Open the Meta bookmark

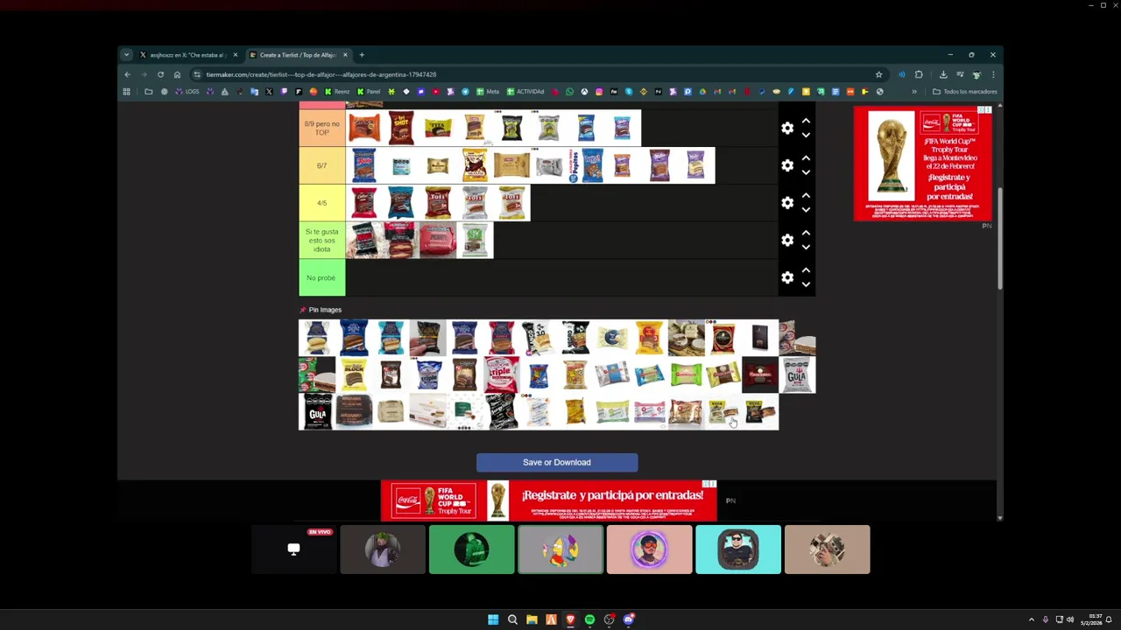[x=487, y=91]
